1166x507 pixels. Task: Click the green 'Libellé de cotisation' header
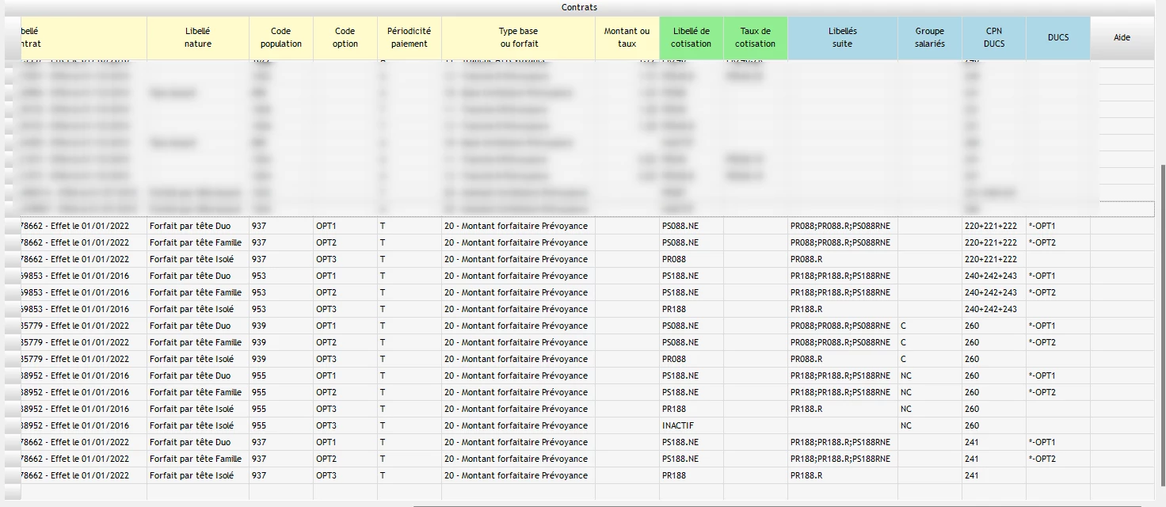click(x=692, y=37)
